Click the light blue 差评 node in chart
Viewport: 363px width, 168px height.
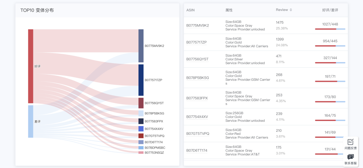pos(31,121)
